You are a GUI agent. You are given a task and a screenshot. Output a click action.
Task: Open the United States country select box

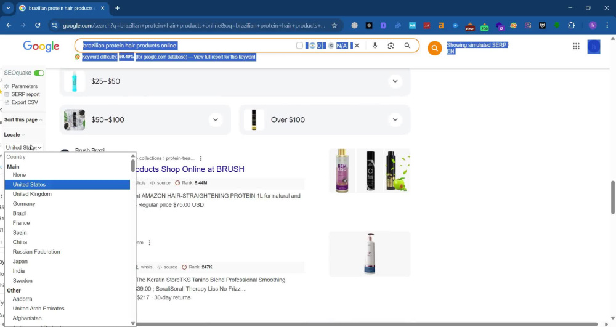23,148
